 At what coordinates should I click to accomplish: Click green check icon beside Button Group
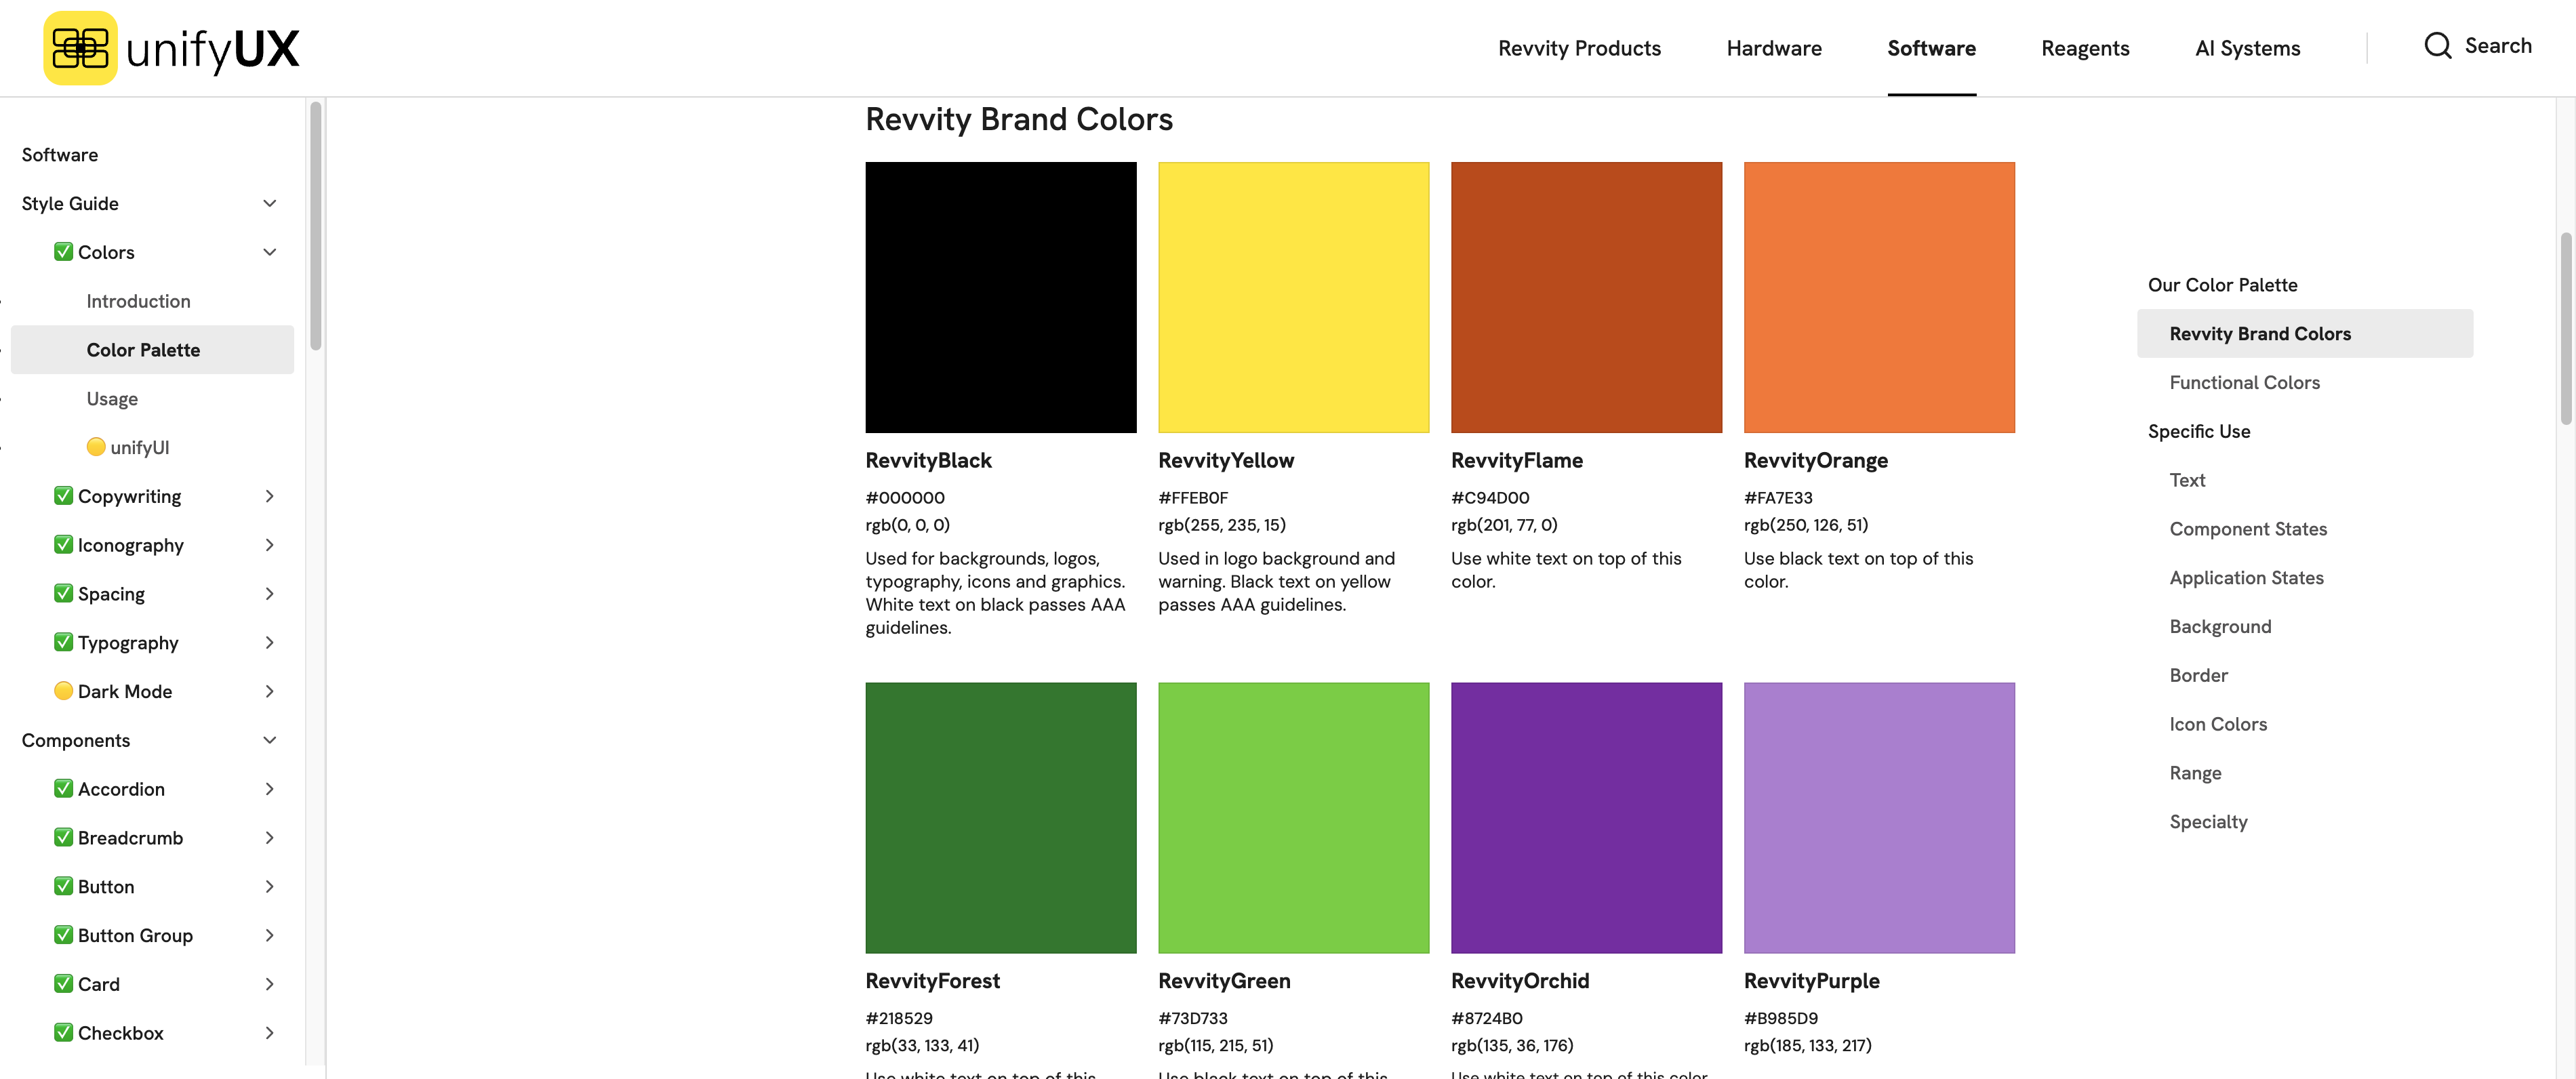[63, 935]
